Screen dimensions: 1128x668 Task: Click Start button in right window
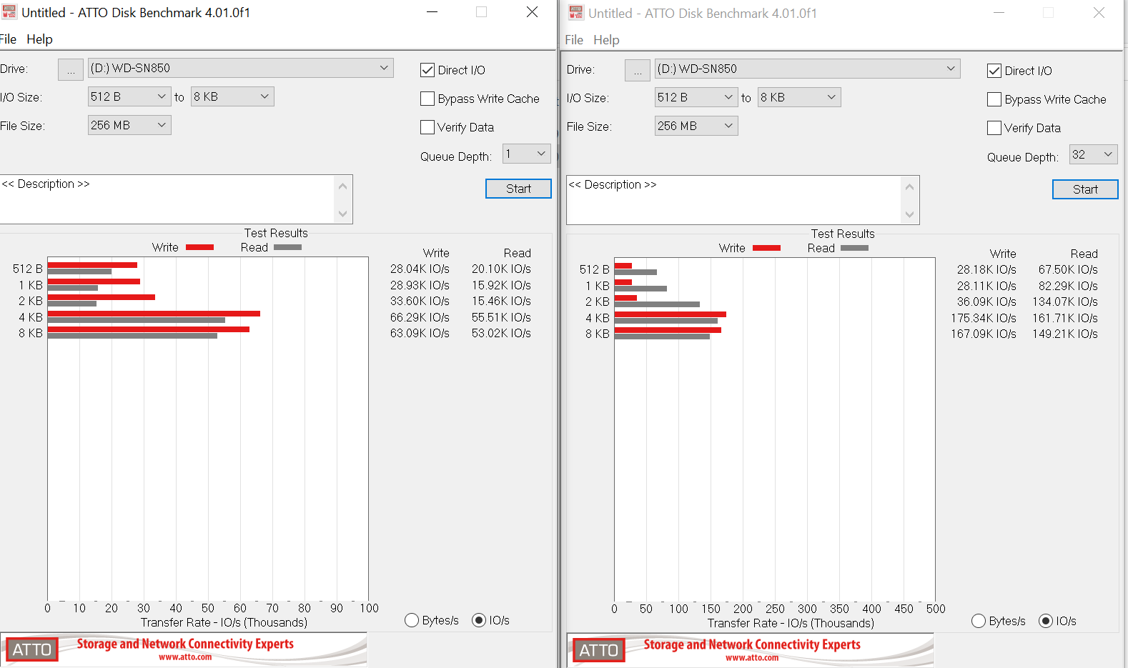[x=1085, y=189]
